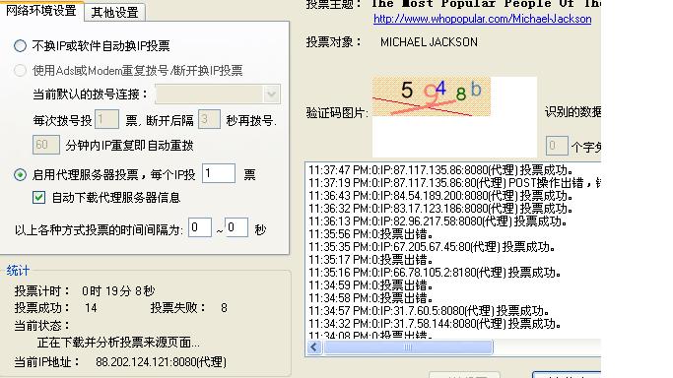The image size is (673, 378).
Task: Click the maximum time interval field
Action: [x=236, y=227]
